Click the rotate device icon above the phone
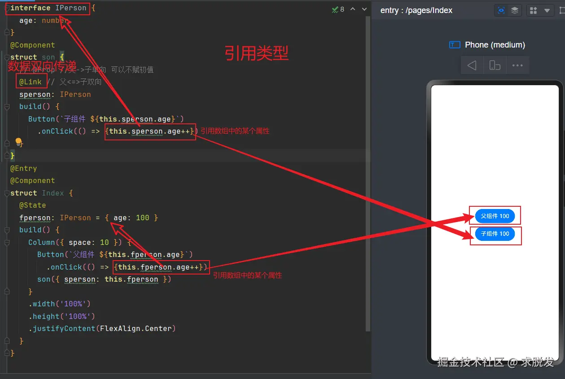Screen dimensions: 565x379 (495, 65)
